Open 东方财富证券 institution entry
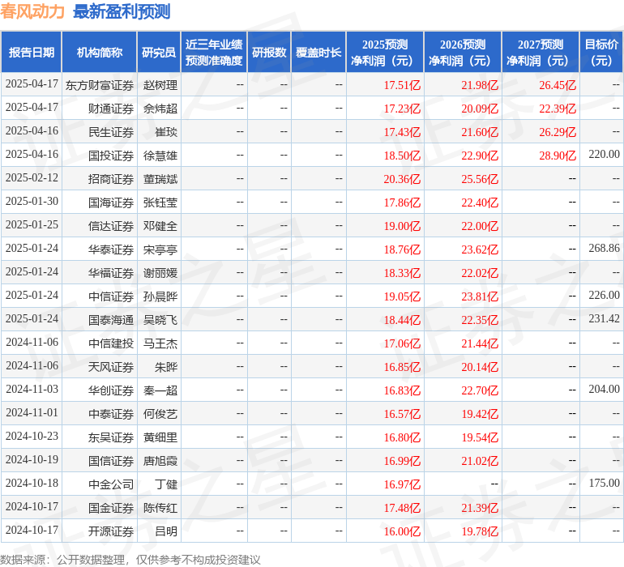The height and width of the screenshot is (567, 624). (100, 84)
